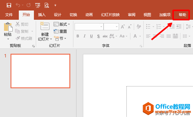Open the Undo history dropdown arrow

(23, 5)
